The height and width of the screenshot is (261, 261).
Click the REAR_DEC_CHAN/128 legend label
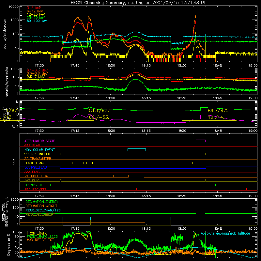pyautogui.click(x=43, y=210)
